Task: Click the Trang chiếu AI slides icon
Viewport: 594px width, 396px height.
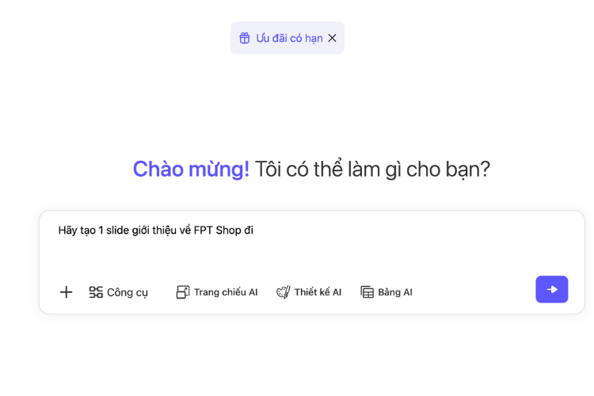Action: pos(183,292)
